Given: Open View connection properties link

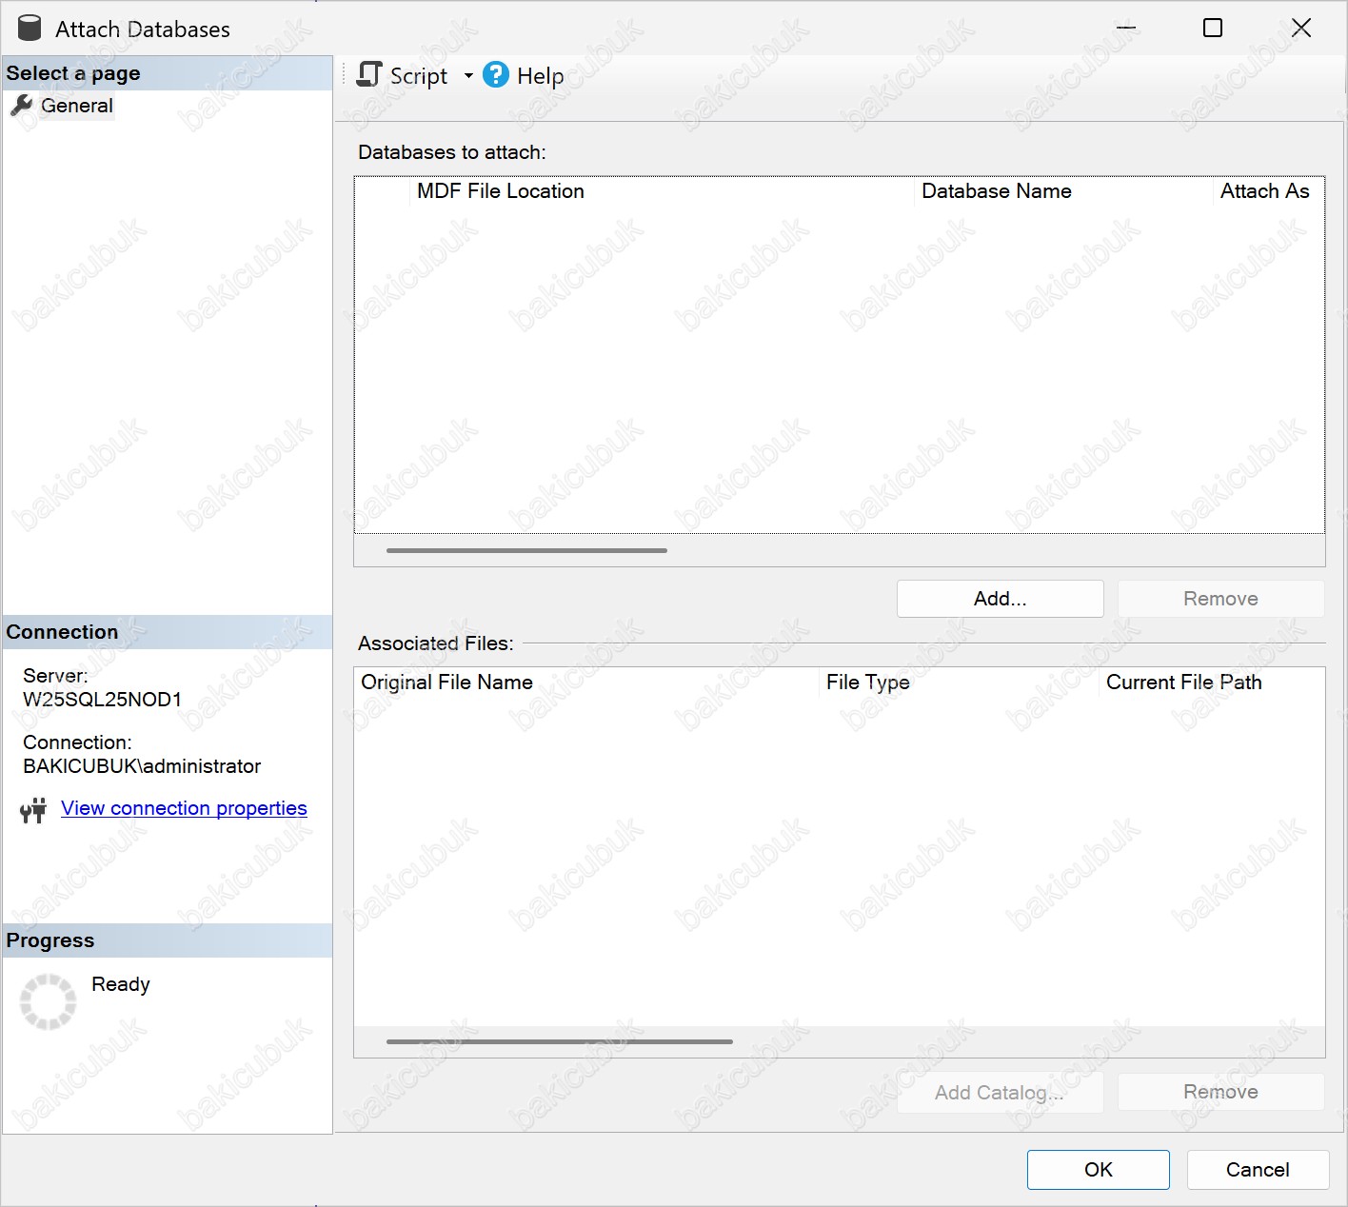Looking at the screenshot, I should pyautogui.click(x=184, y=808).
